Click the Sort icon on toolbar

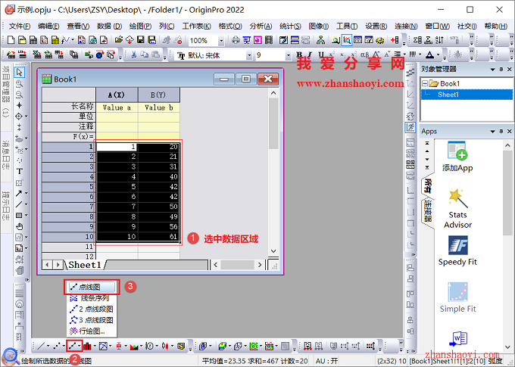point(439,40)
